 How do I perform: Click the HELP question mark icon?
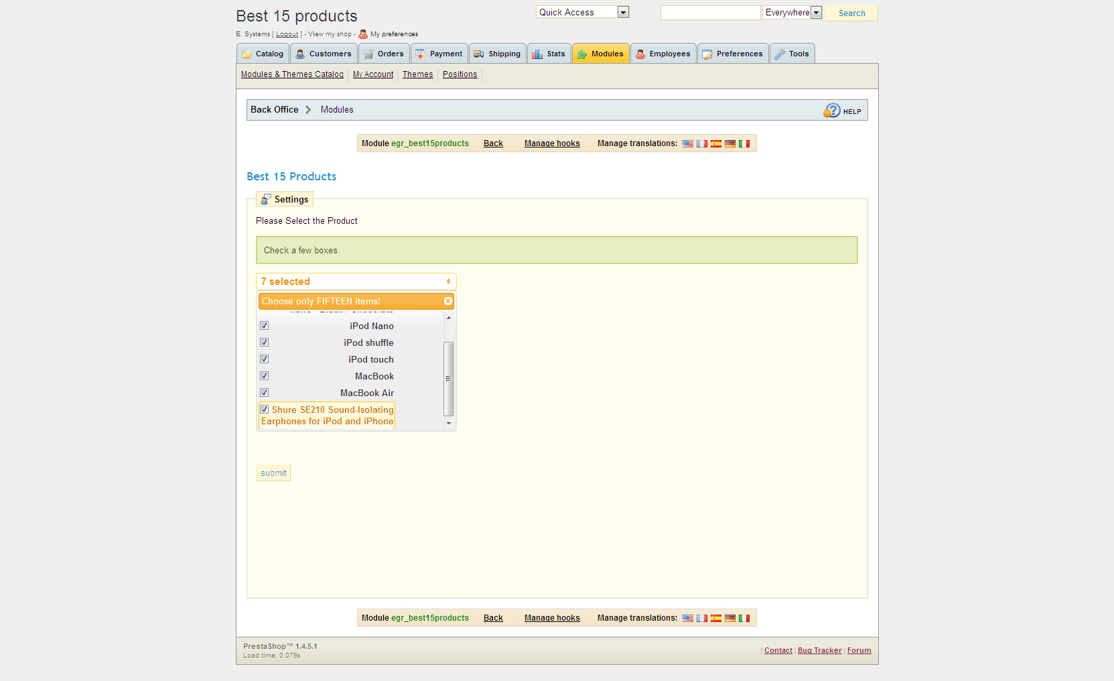pos(832,111)
